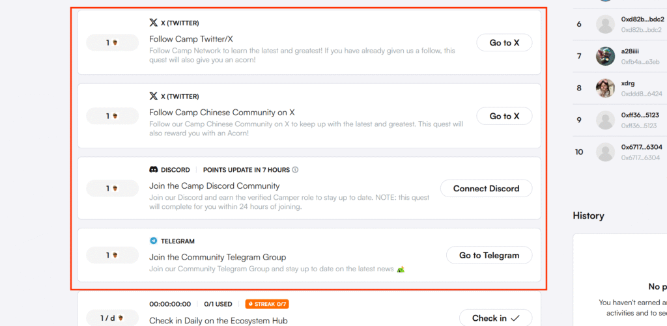Click Go to X for Follow Camp Twitter/X
Viewport: 667px width, 326px height.
[x=504, y=42]
